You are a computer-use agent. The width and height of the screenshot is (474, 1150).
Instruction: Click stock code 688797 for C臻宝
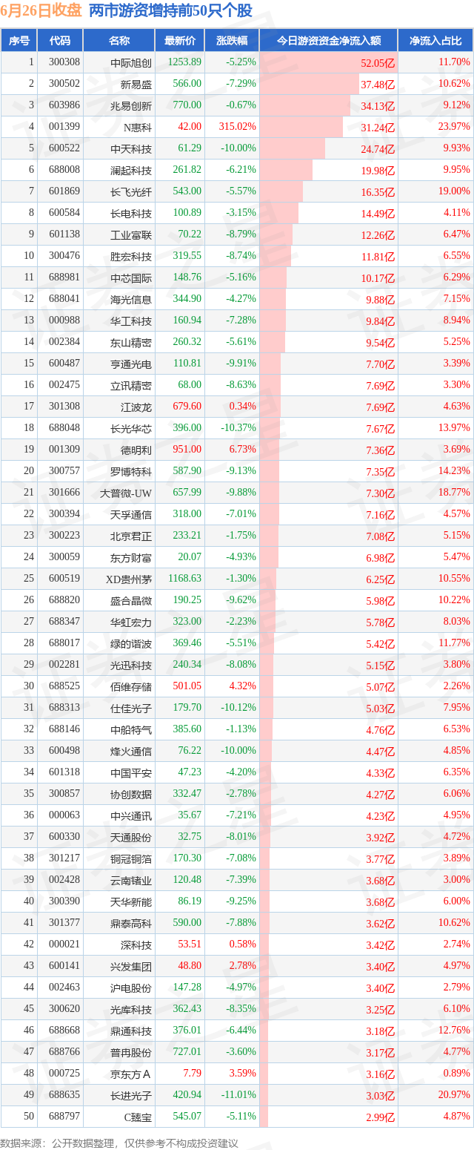point(64,1117)
